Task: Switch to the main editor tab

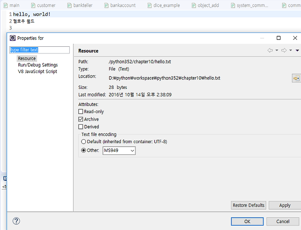Action: pos(12,5)
